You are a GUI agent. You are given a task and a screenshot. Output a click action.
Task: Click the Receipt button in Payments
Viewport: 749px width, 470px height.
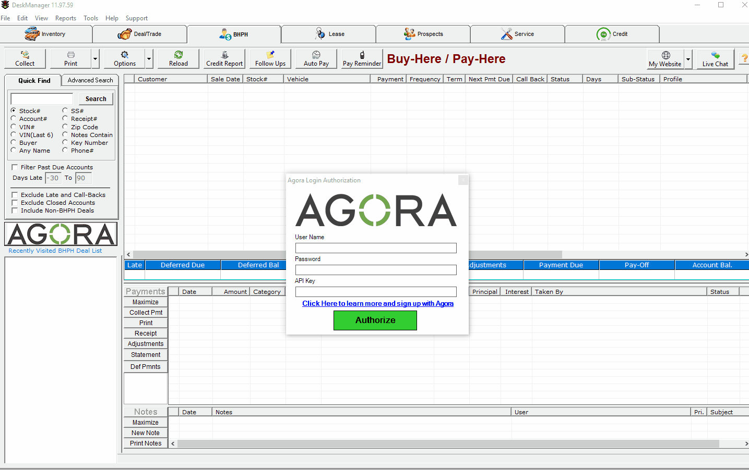tap(146, 333)
